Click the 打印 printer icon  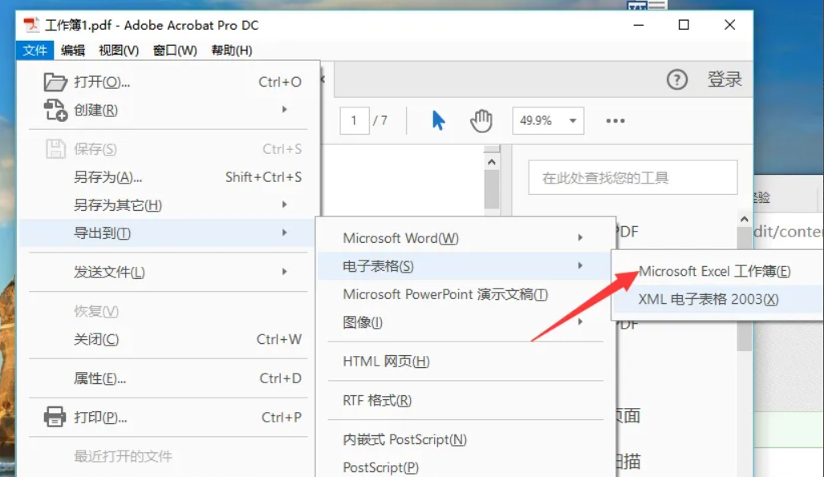[54, 417]
